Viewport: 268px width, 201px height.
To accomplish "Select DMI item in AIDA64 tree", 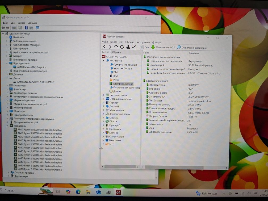I will 114,72.
